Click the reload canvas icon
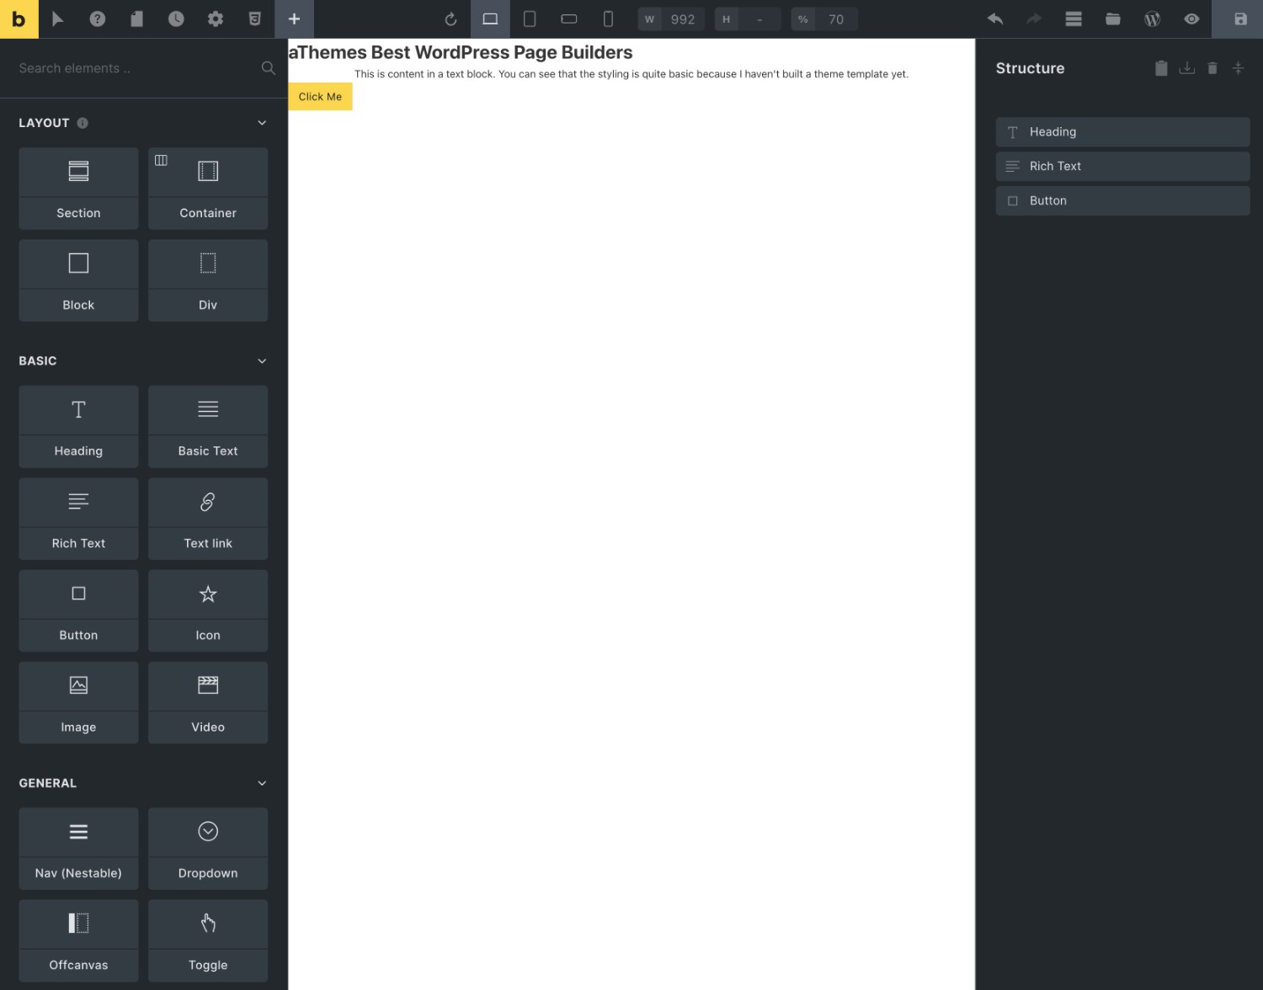This screenshot has height=990, width=1263. (x=450, y=19)
